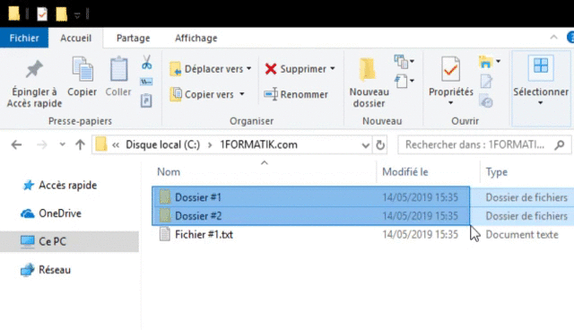Click Disque local (C:) in address bar
Screen dimensions: 574x330
163,144
